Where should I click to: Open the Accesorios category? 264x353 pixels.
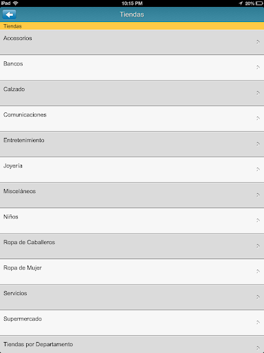coord(132,42)
